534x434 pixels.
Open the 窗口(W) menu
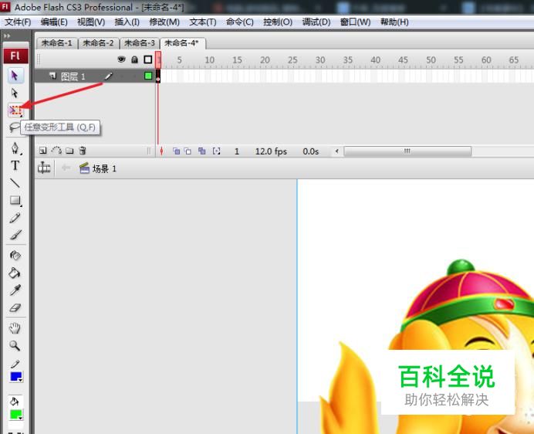click(x=355, y=22)
